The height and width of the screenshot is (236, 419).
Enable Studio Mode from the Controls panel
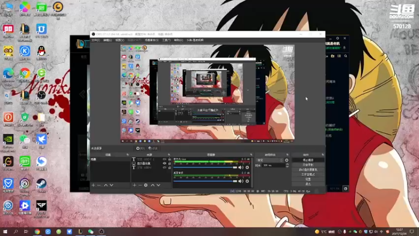click(308, 175)
